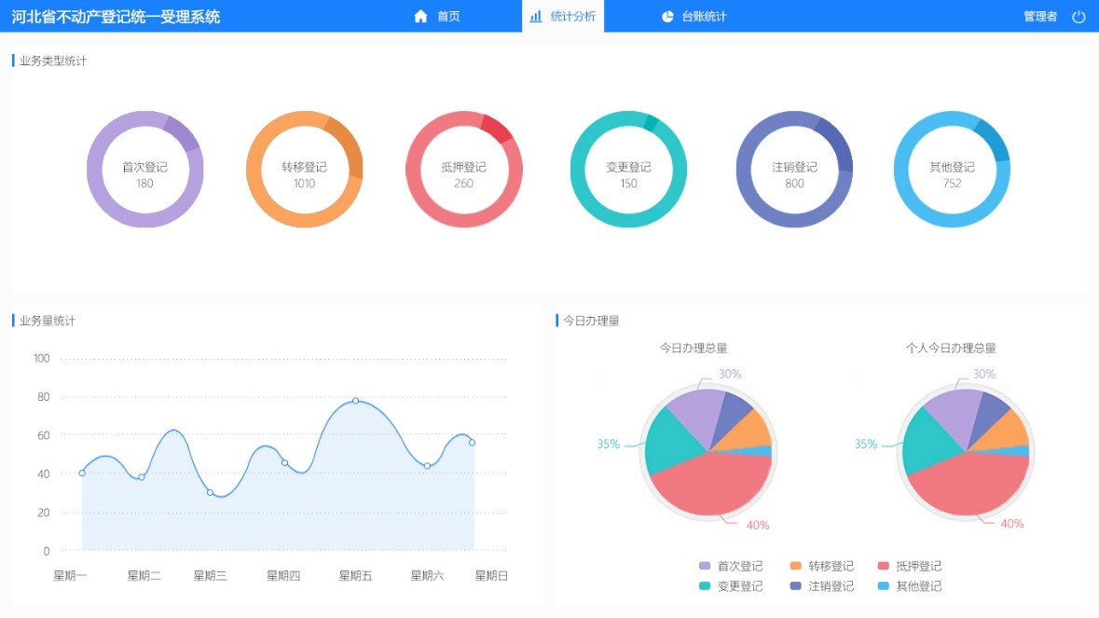The image size is (1099, 618).
Task: Click the 个人今日办理总量 chart title
Action: point(951,349)
